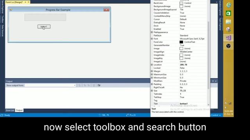Select the Cursor property row
The height and width of the screenshot is (140, 250).
pos(179,19)
